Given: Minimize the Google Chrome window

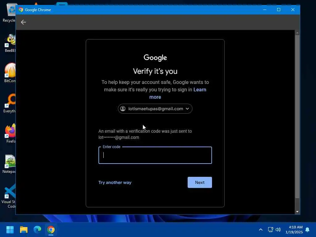Looking at the screenshot, I should [x=265, y=10].
